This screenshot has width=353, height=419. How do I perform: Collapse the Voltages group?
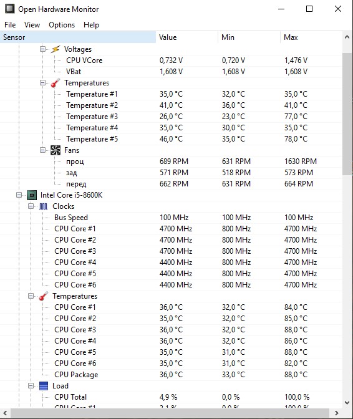pyautogui.click(x=42, y=49)
